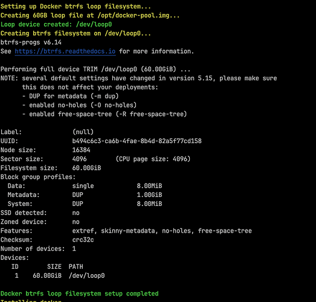Screen dimensions: 316x302
Task: Click the 'Creating btrfs filesystem on /dev/loop0...' line
Action: tap(76, 33)
